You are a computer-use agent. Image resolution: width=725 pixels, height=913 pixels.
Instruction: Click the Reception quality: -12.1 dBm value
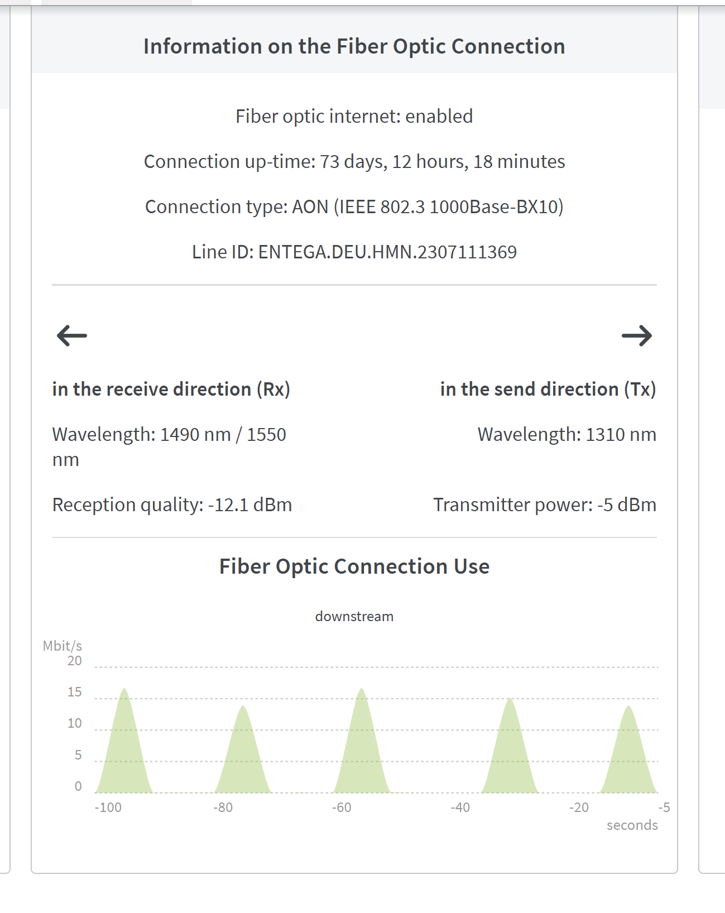coord(172,504)
